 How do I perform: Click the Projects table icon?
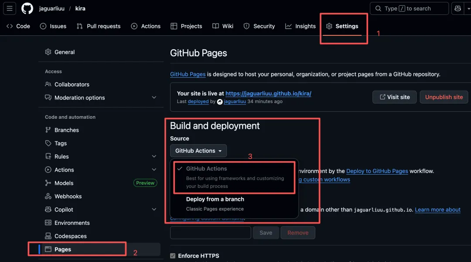tap(174, 26)
